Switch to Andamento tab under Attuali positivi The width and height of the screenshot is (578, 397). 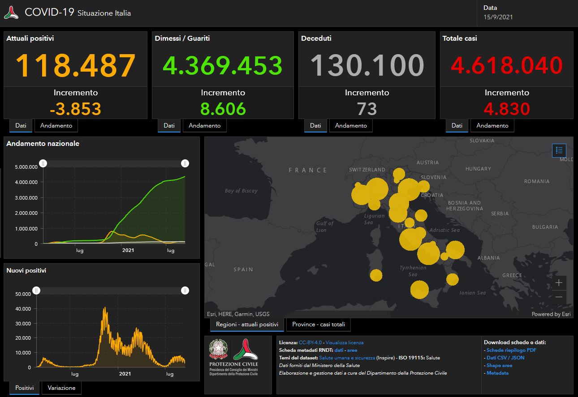(56, 126)
